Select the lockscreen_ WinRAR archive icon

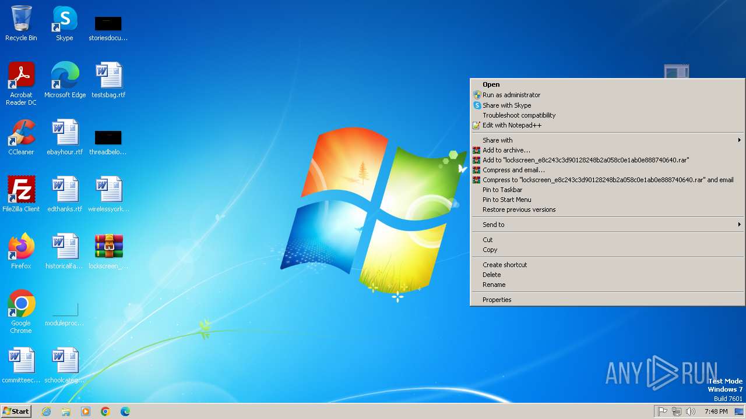click(x=108, y=251)
